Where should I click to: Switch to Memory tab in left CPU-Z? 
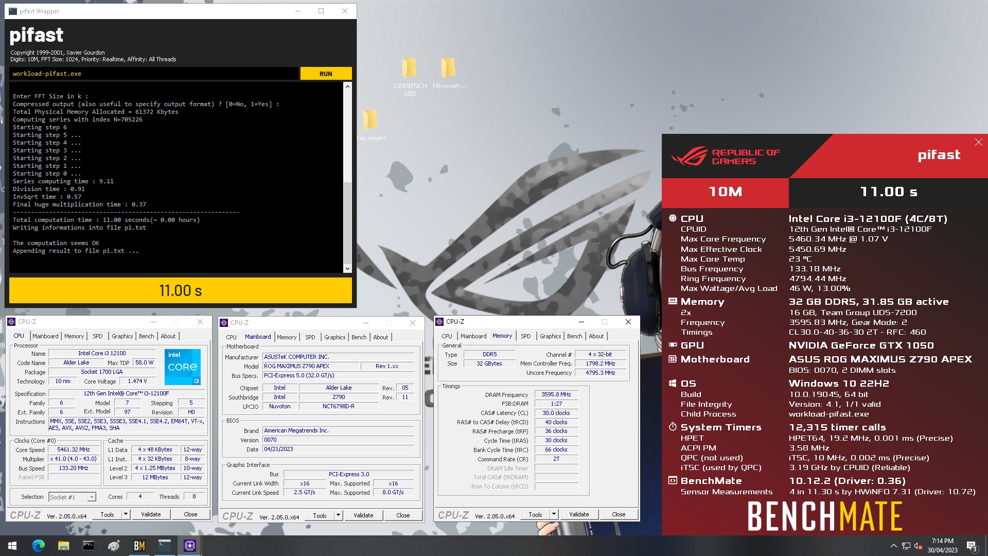pos(74,336)
